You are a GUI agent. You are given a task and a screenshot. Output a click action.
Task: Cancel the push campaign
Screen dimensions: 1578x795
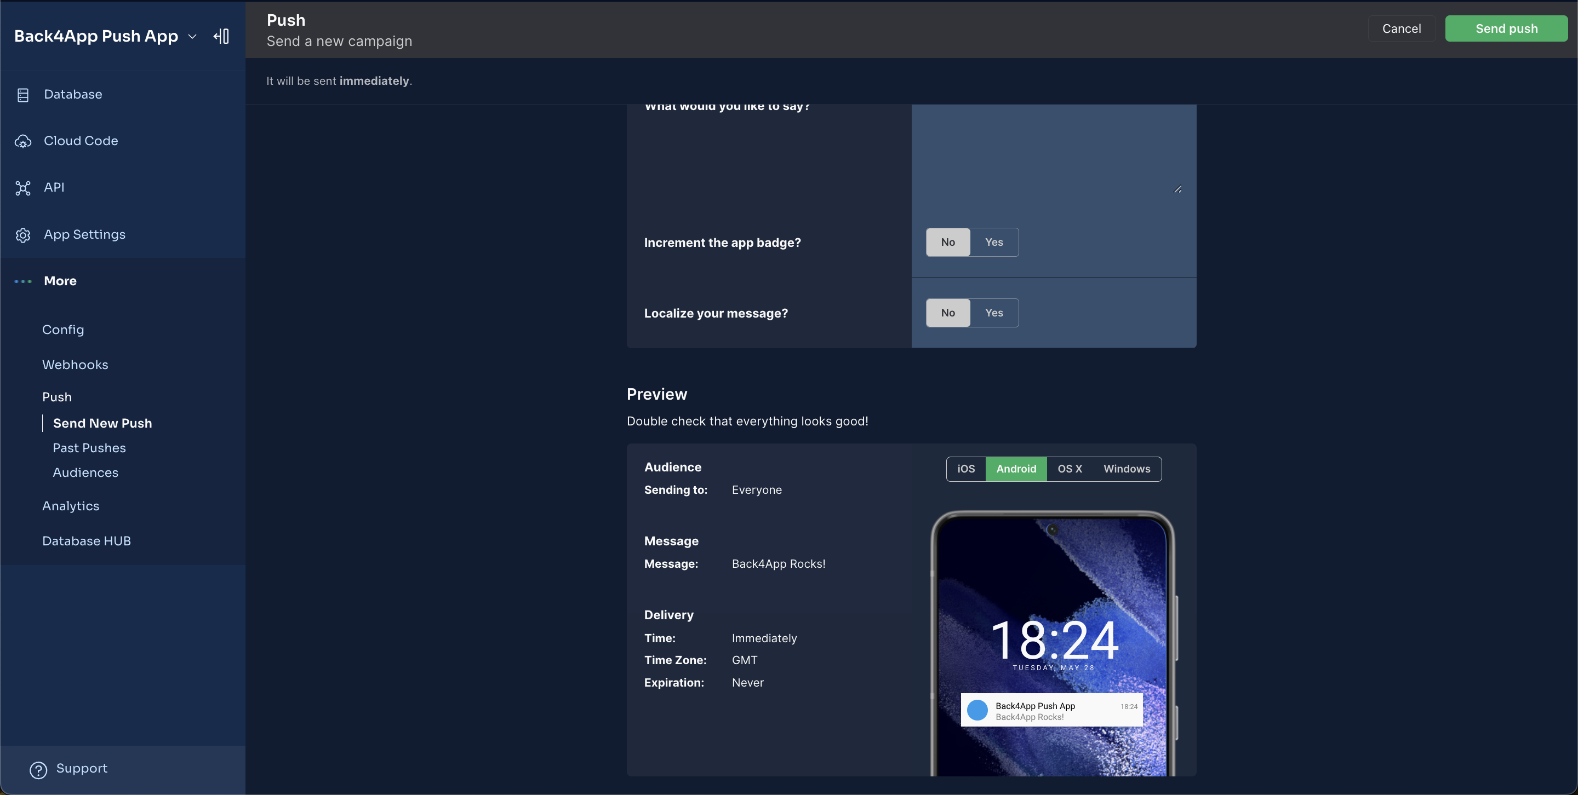(1402, 28)
